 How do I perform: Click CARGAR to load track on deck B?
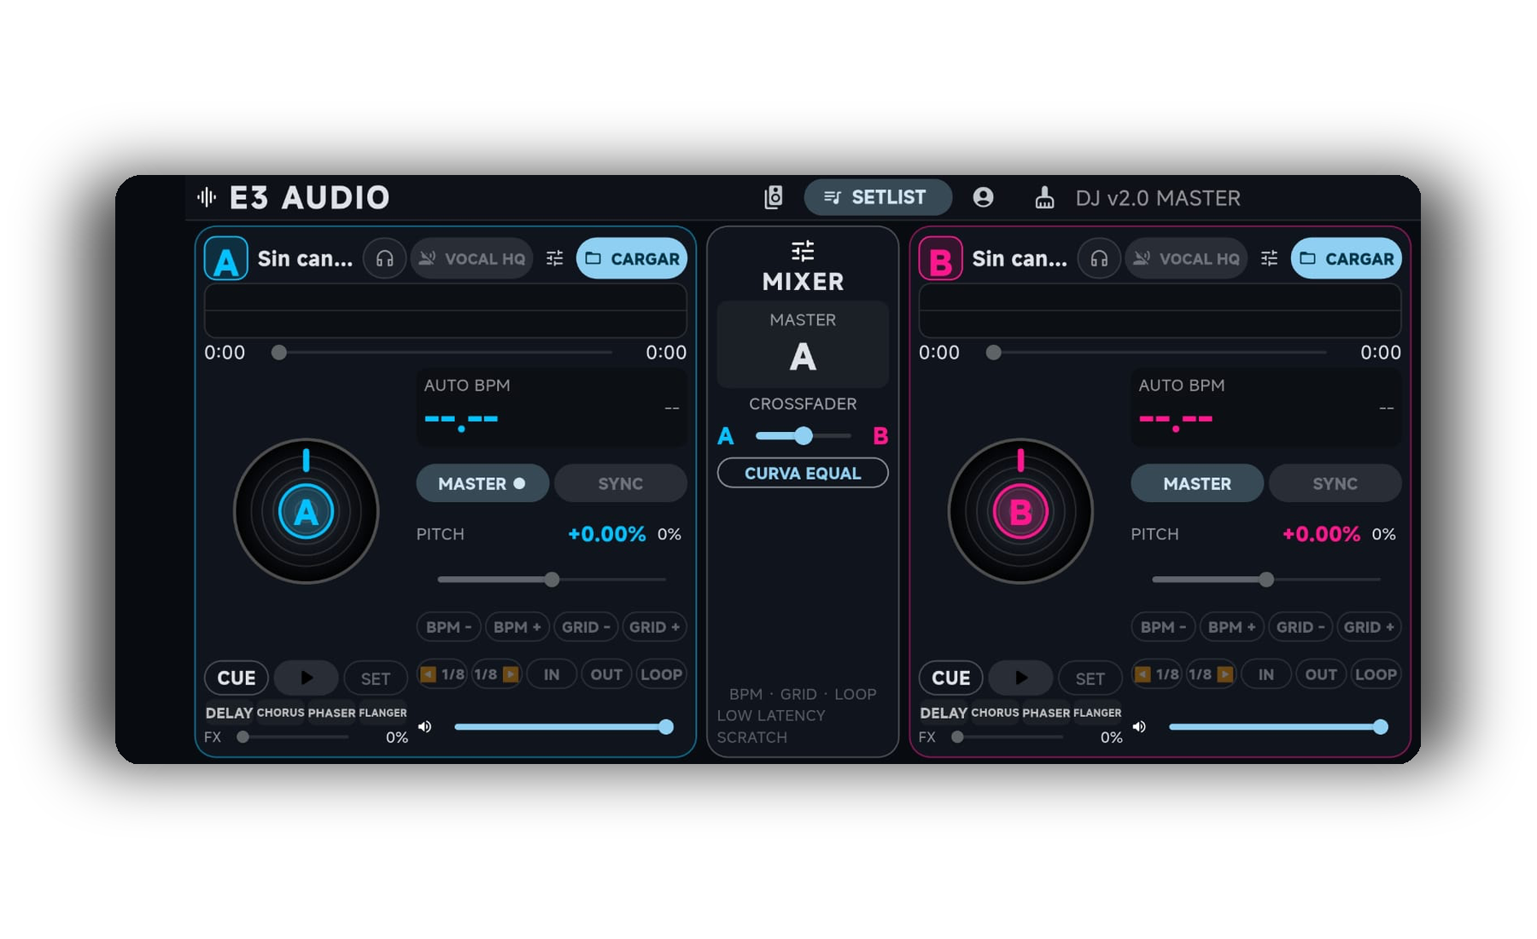pyautogui.click(x=1347, y=258)
